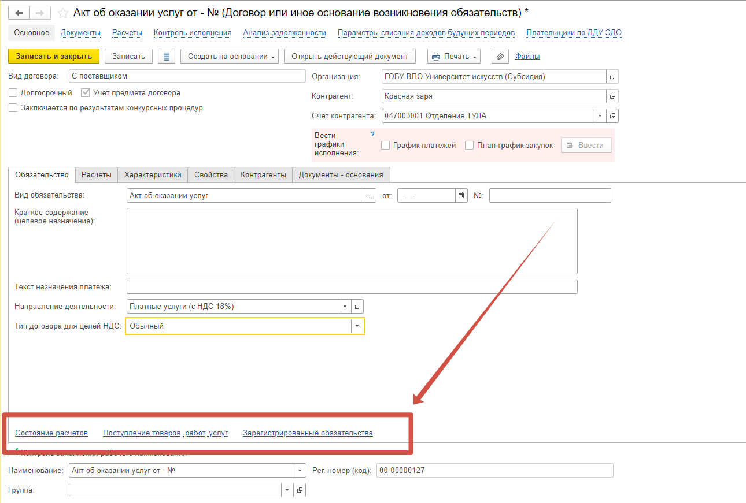The width and height of the screenshot is (746, 503).
Task: Expand Счет контрагента dropdown arrow
Action: (x=600, y=115)
